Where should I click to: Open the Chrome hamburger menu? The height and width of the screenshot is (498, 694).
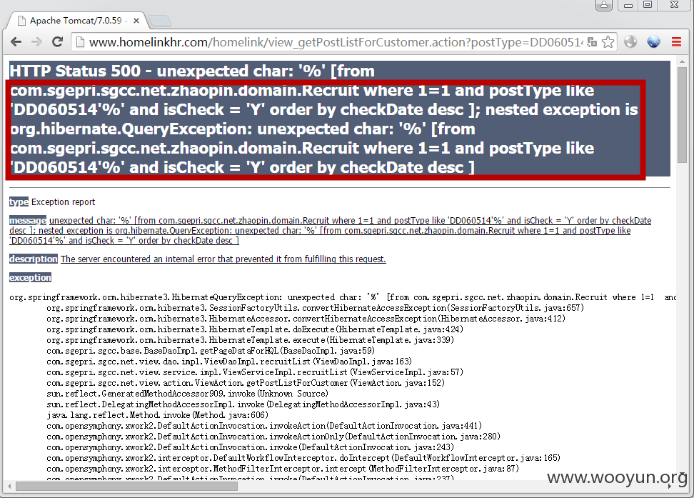pos(676,42)
